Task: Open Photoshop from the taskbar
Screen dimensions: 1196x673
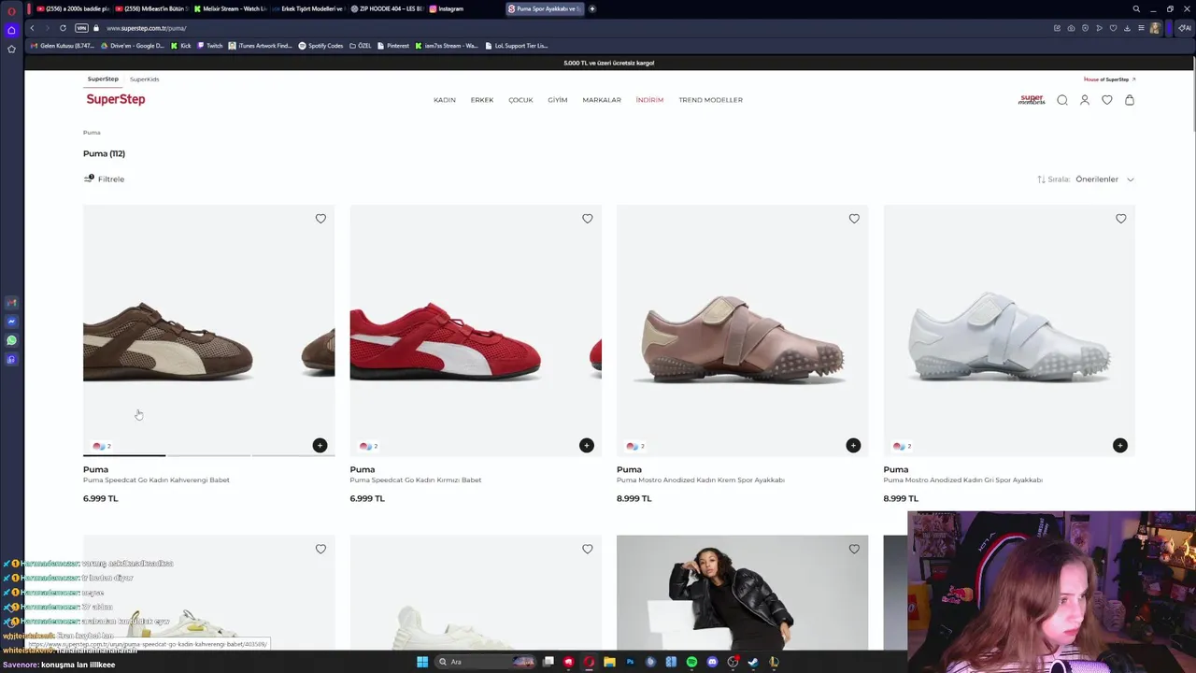Action: [x=630, y=662]
